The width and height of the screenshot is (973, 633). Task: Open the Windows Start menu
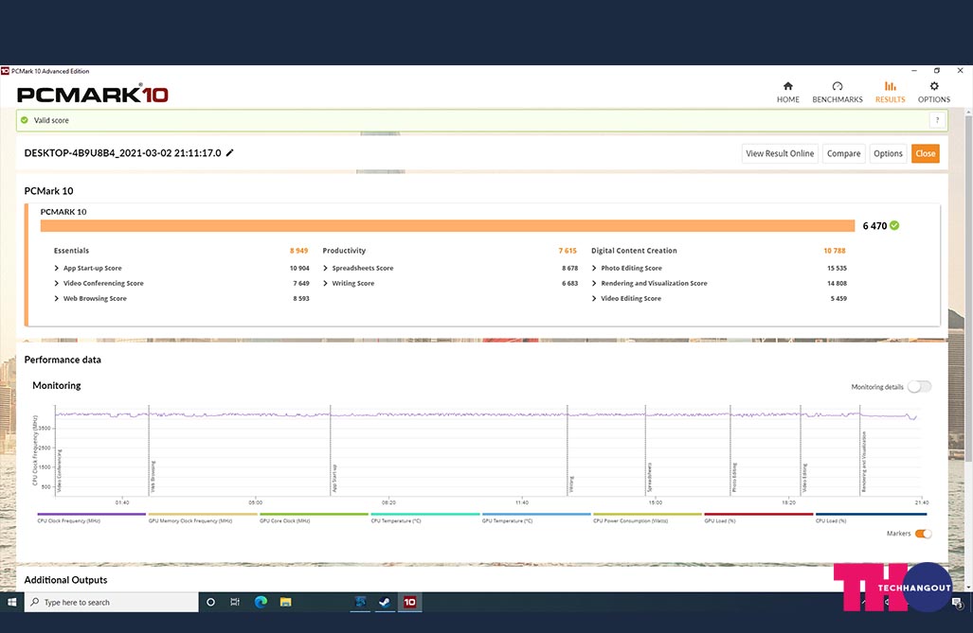pos(11,602)
